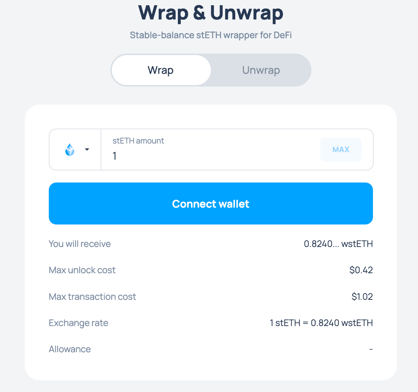Click the Allowance dash value

point(371,349)
